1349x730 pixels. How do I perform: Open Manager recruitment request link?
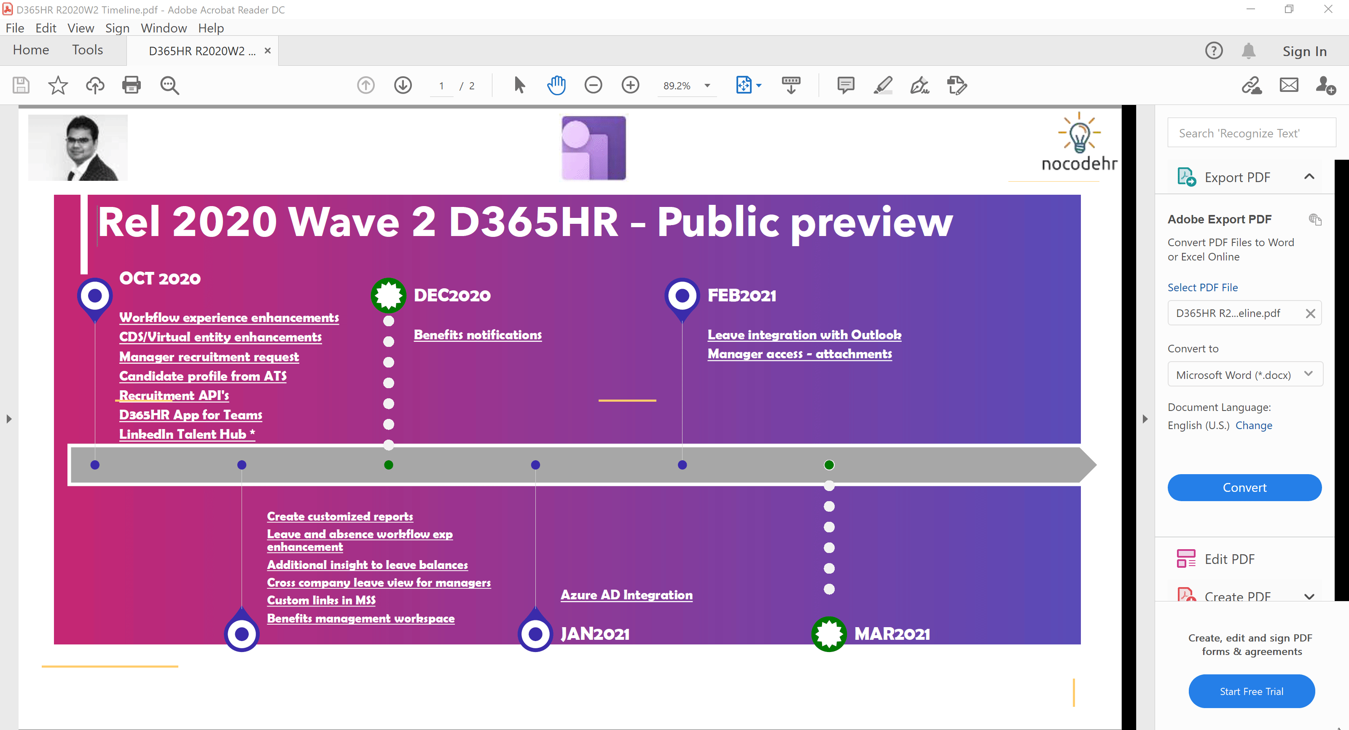pyautogui.click(x=209, y=357)
